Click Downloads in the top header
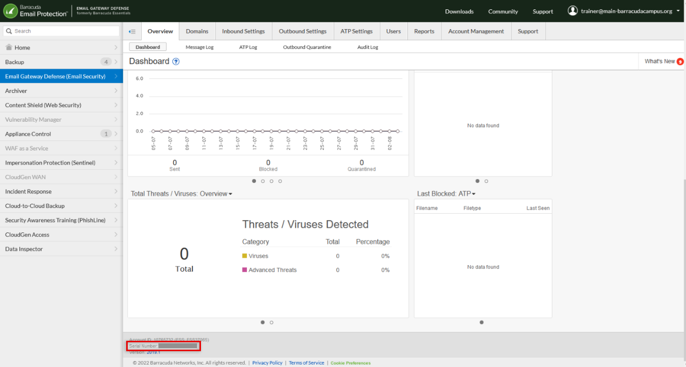The image size is (686, 367). [x=459, y=11]
